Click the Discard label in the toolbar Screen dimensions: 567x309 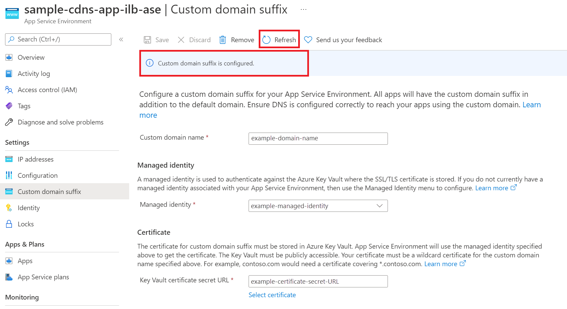[200, 40]
